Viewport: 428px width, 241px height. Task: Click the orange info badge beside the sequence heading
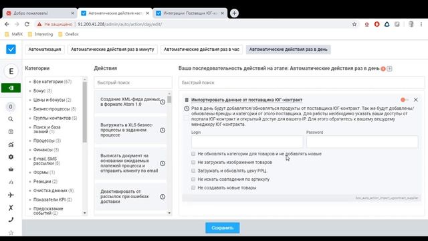click(x=383, y=69)
